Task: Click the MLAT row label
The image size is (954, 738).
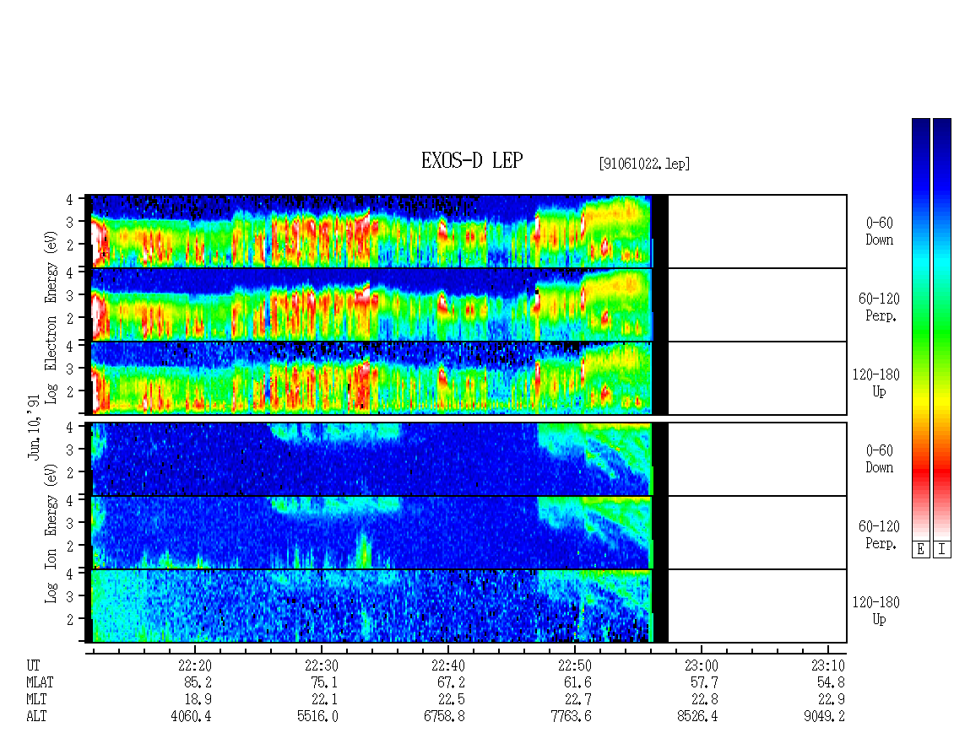Action: (x=40, y=682)
